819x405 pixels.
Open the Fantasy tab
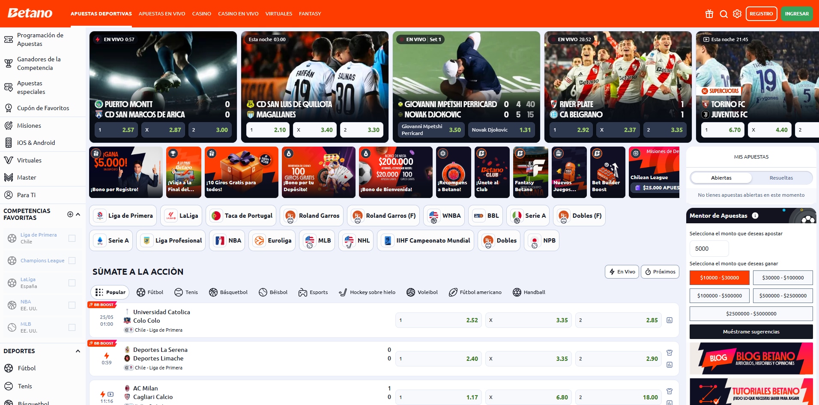(x=310, y=14)
